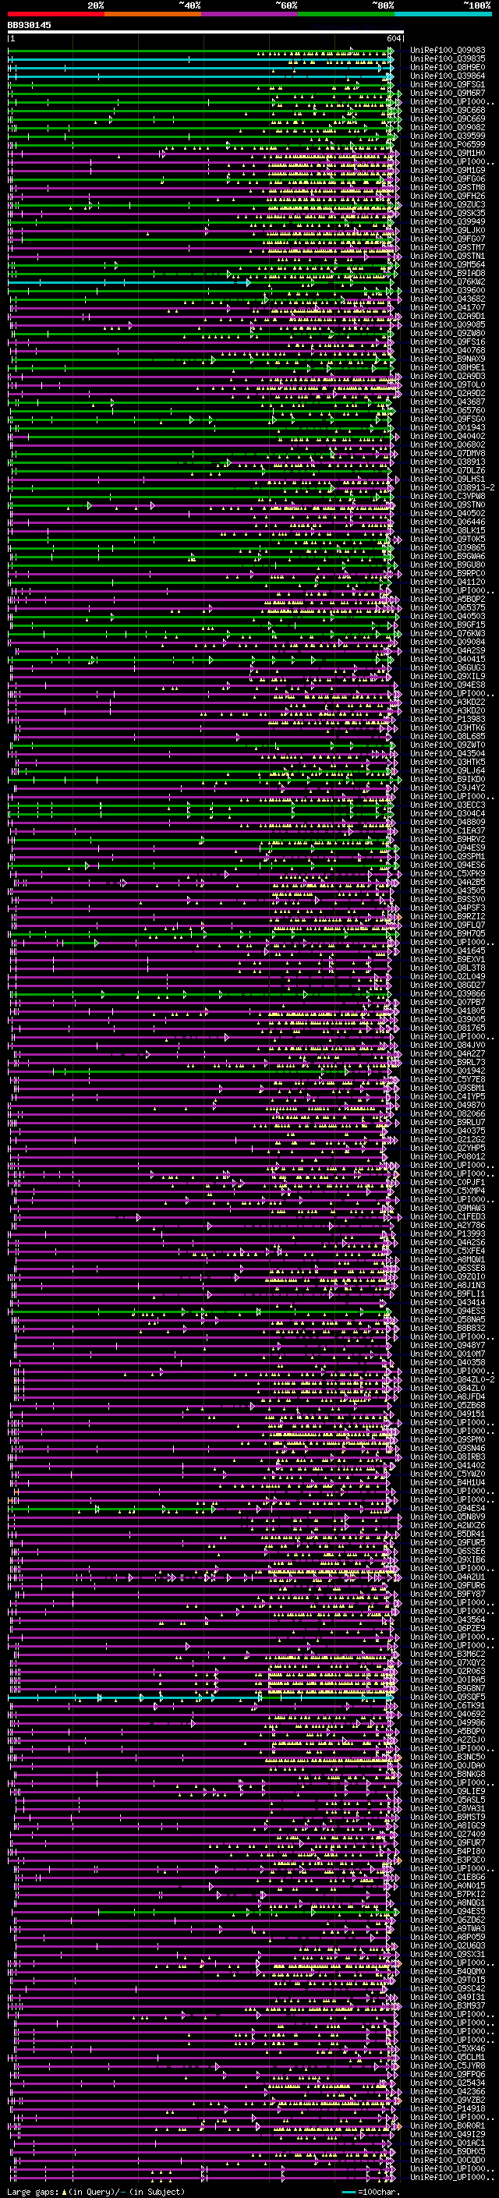Image resolution: width=499 pixels, height=2198 pixels.
Task: Select hit UniRef100_Q9ZWT0
Action: (x=448, y=745)
